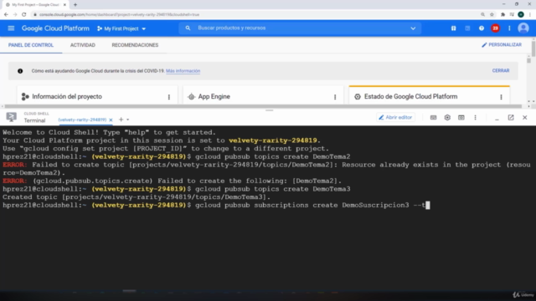The image size is (536, 301).
Task: Dismiss the COVID-19 banner with Cerrar
Action: pyautogui.click(x=501, y=70)
